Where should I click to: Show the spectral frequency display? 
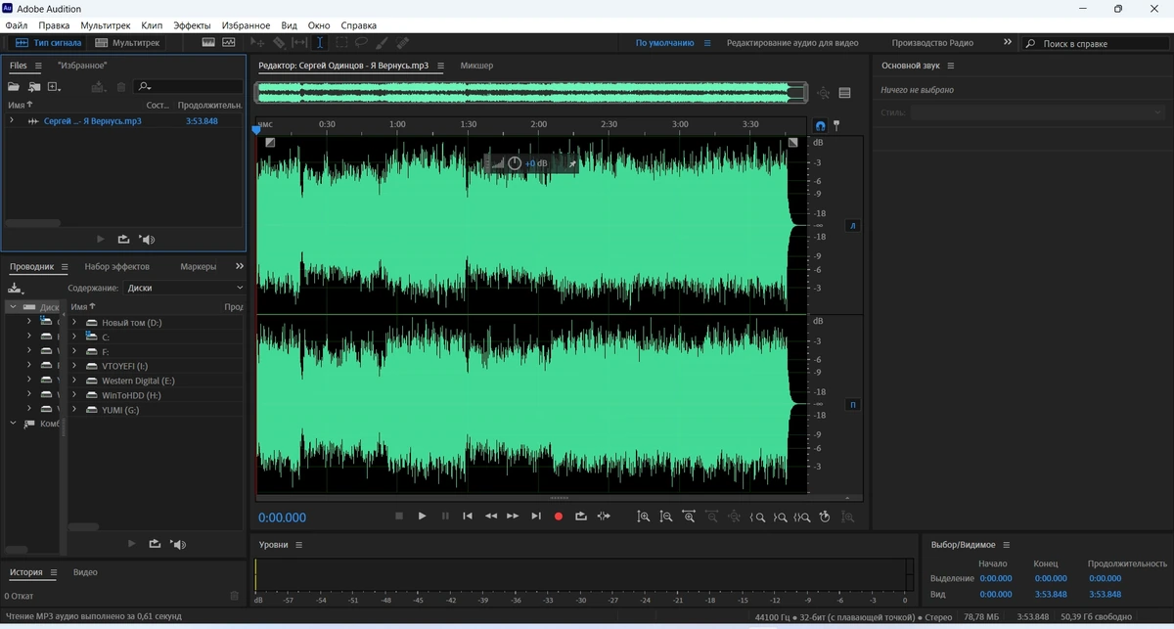(x=208, y=43)
